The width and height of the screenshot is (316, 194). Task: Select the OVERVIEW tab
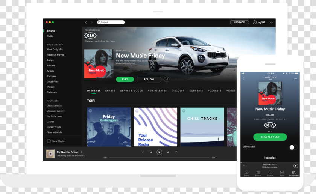click(94, 91)
